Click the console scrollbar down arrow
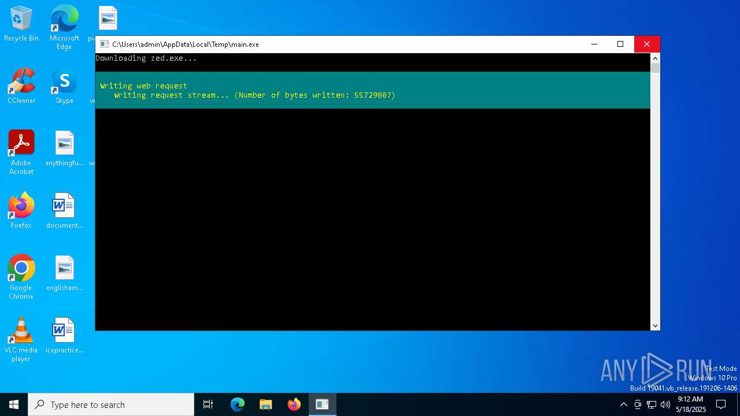 [655, 326]
